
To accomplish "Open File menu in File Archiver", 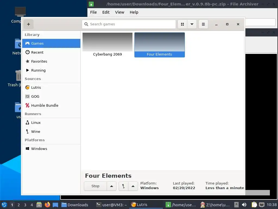I will coord(93,12).
